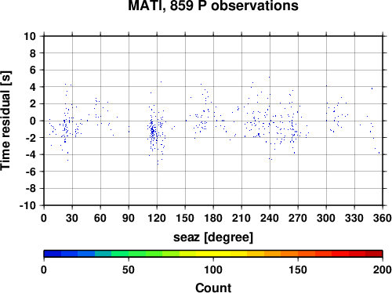
Task: Click the 50 label under the colorbar
Action: pyautogui.click(x=129, y=269)
